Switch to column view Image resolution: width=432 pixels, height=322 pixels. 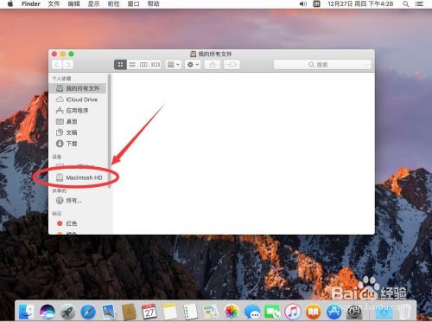[143, 65]
